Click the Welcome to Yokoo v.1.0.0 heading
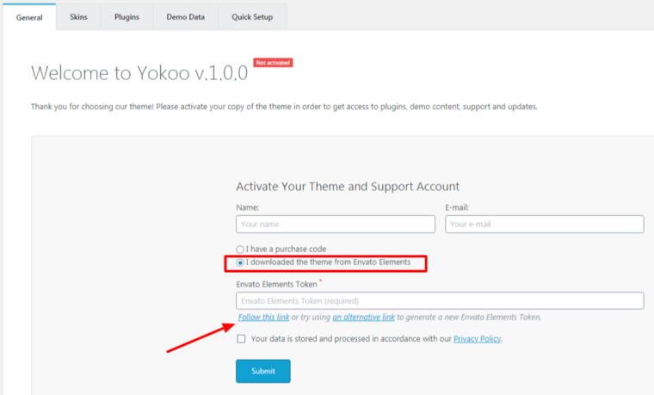The width and height of the screenshot is (654, 395). pos(139,72)
